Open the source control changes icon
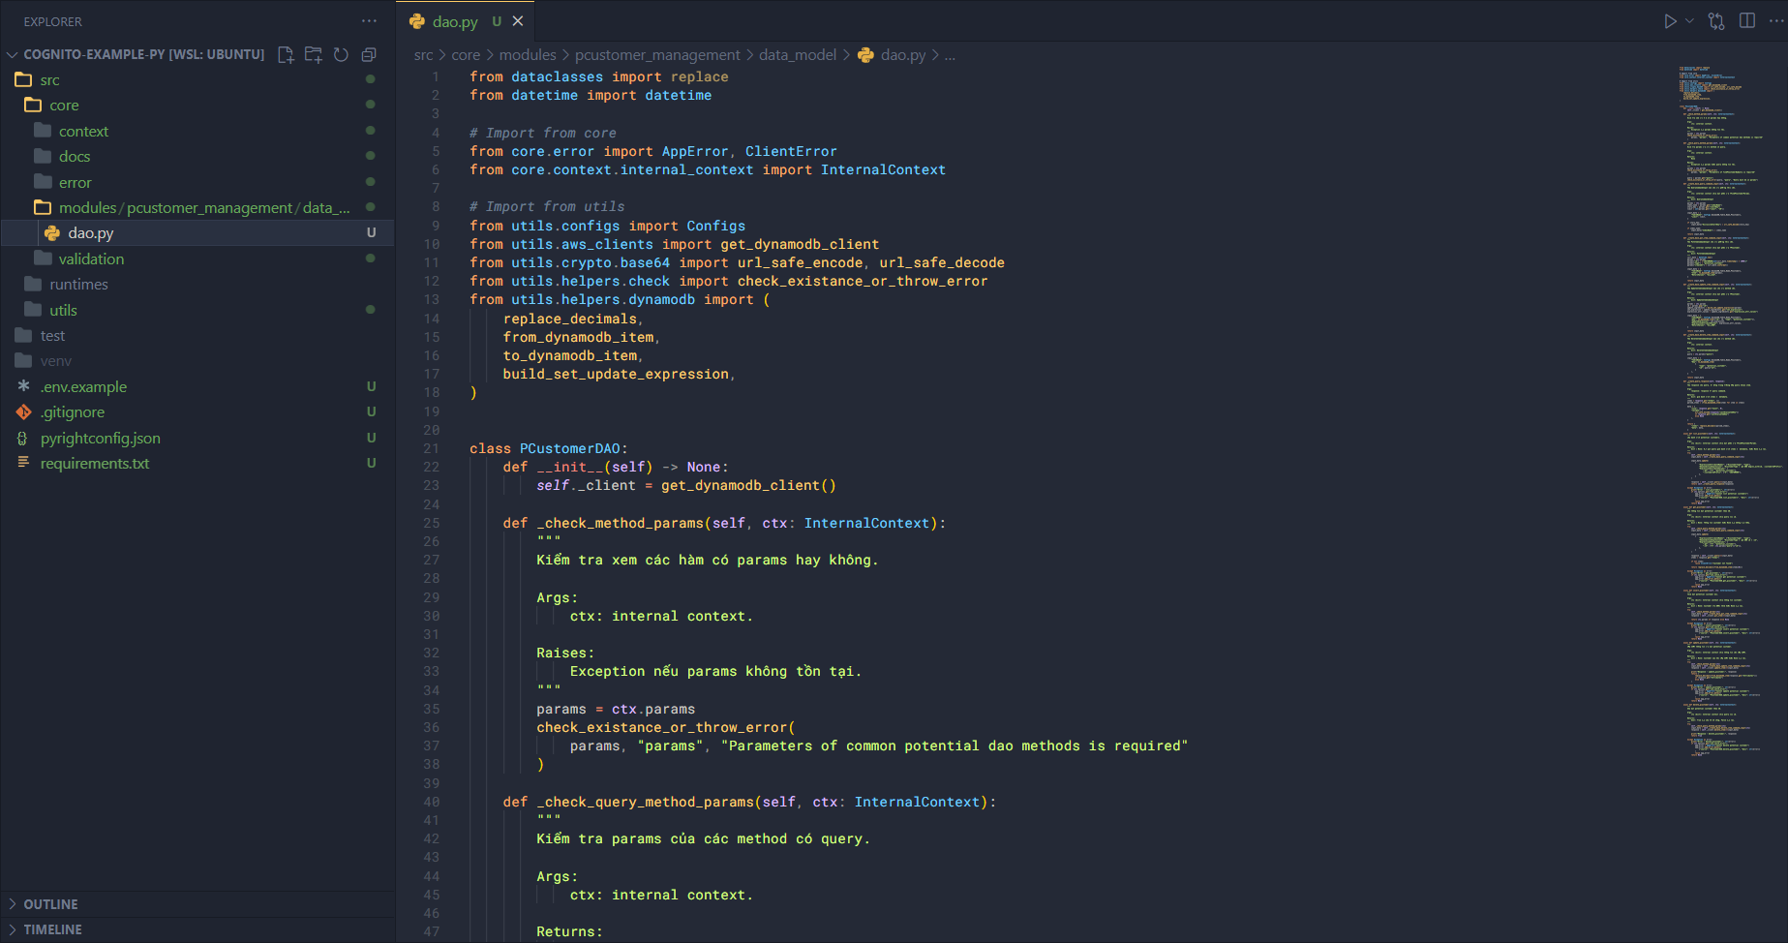The width and height of the screenshot is (1788, 943). pos(1716,21)
